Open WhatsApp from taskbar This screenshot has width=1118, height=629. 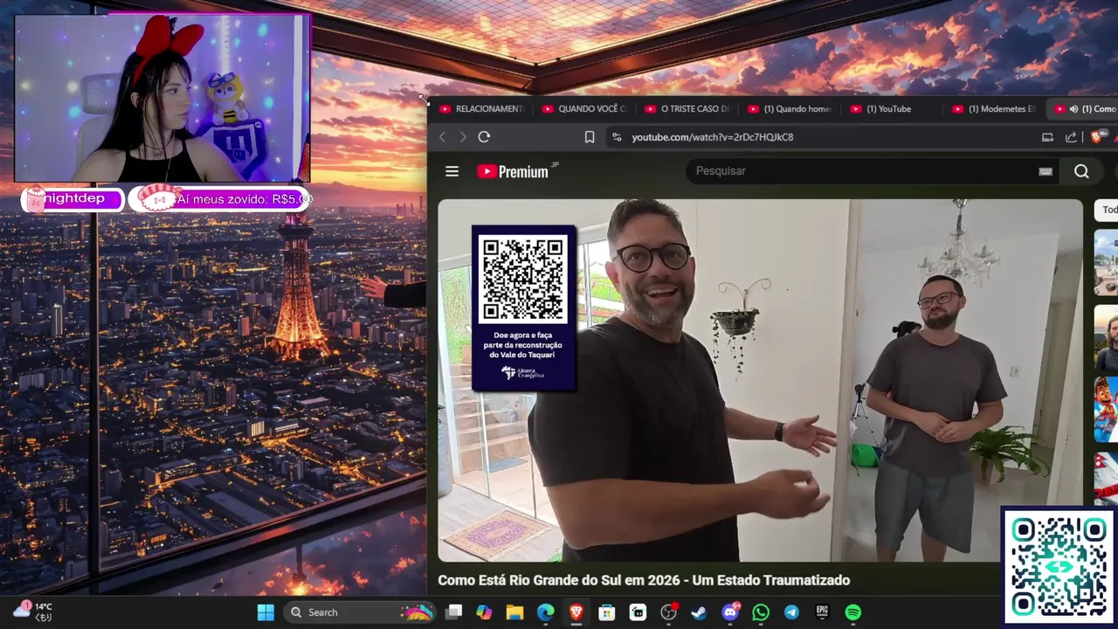(761, 612)
